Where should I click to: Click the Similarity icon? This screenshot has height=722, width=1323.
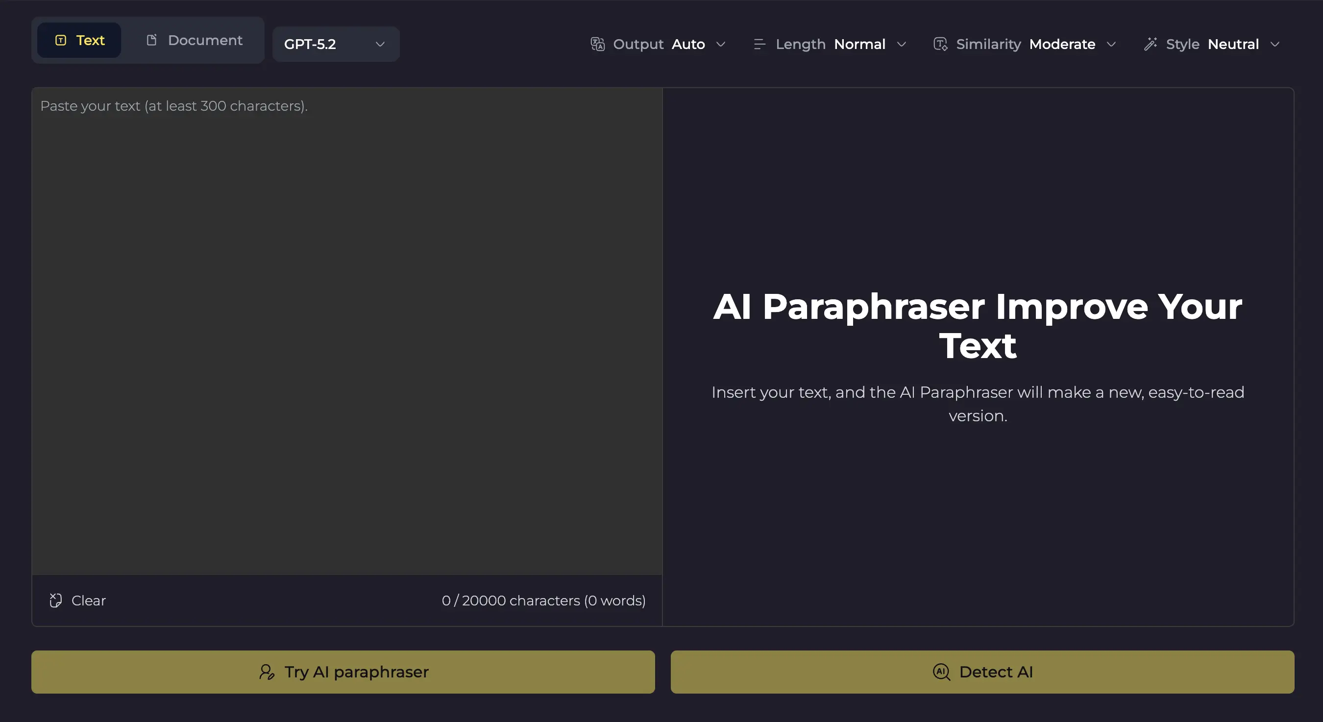click(940, 44)
